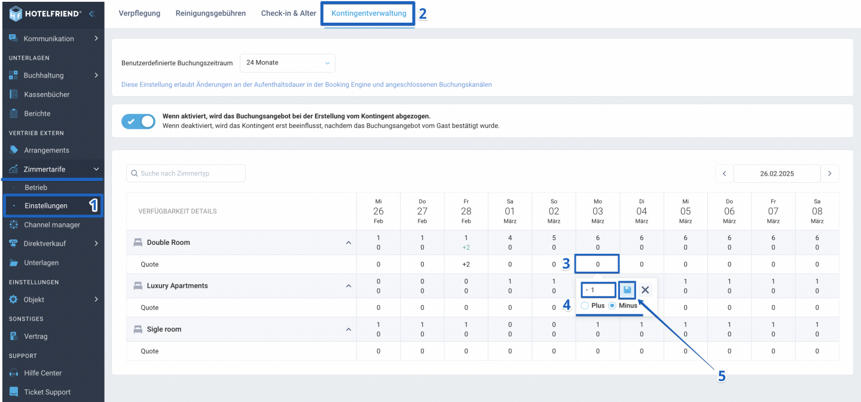
Task: Select the Plus radio button
Action: [585, 306]
